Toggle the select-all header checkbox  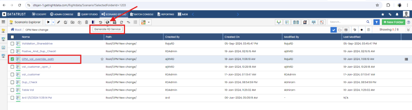(12, 37)
